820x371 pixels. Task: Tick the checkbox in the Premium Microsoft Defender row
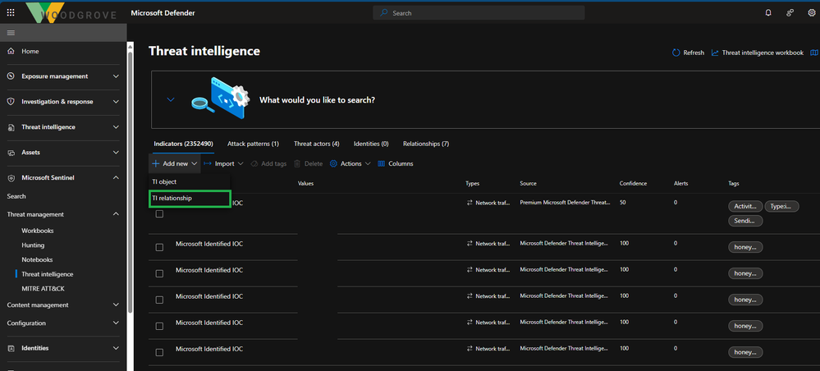[x=159, y=213]
